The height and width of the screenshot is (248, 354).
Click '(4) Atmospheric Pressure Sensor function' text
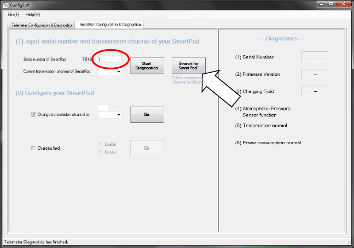(x=263, y=112)
